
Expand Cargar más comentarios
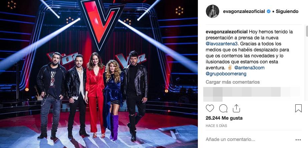coord(233,82)
